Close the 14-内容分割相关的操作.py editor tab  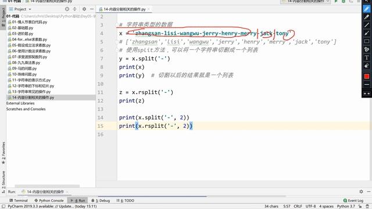click(x=149, y=9)
